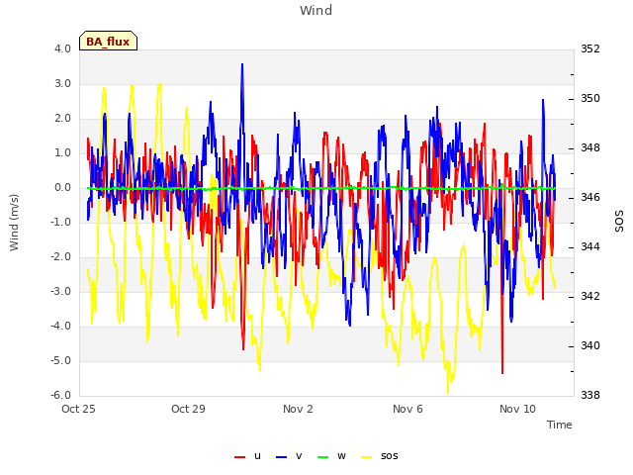Click the 350 right axis value
Screen dimensions: 633x475
pyautogui.click(x=590, y=99)
